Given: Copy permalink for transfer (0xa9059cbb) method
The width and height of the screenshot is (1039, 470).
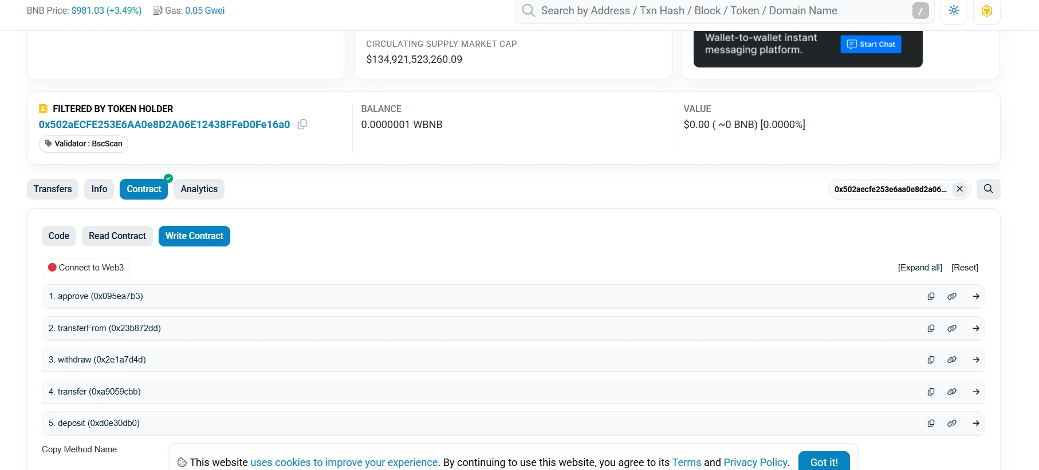Looking at the screenshot, I should (x=952, y=392).
